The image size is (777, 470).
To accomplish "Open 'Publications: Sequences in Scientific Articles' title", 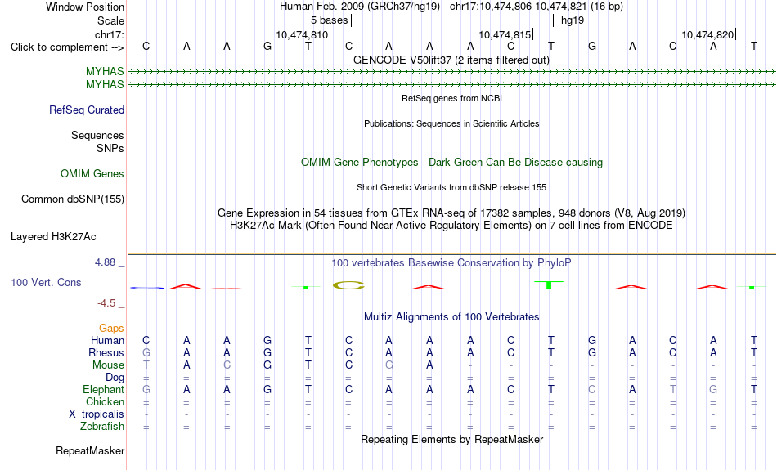I will click(x=451, y=123).
